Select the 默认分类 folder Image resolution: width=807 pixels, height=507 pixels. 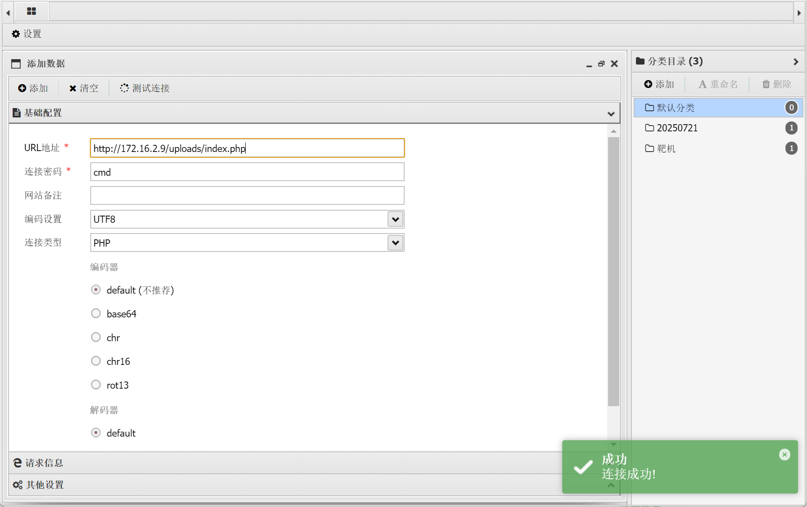point(718,108)
